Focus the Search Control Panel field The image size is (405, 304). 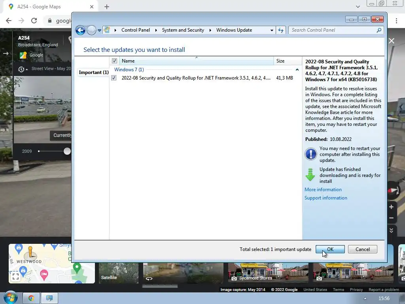(x=336, y=30)
